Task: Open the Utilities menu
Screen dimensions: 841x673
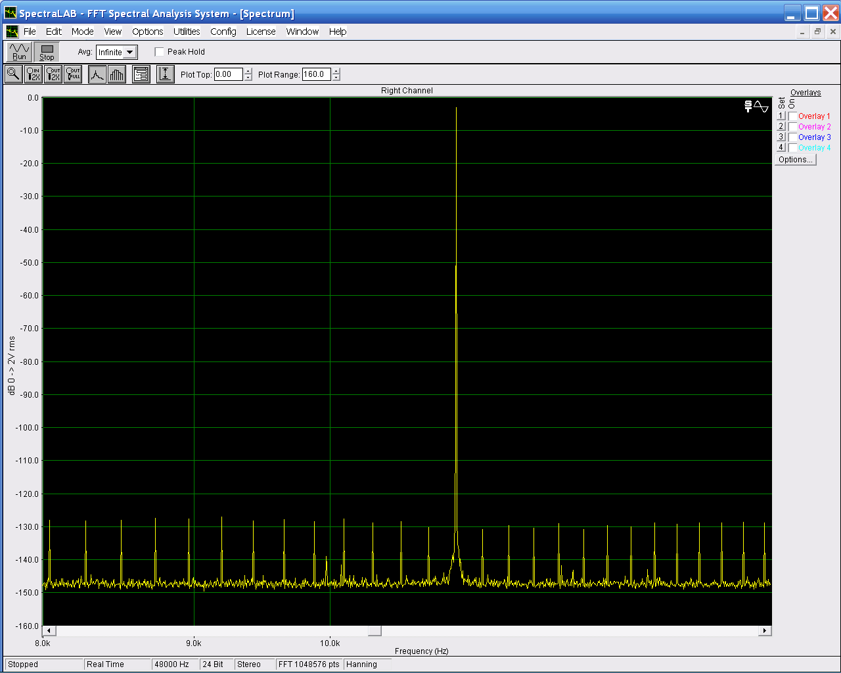Action: 187,32
